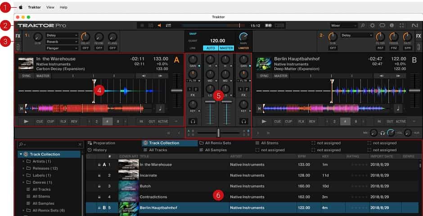Skip to track start on Deck B
Screen dimensions: 423x216
click(259, 108)
